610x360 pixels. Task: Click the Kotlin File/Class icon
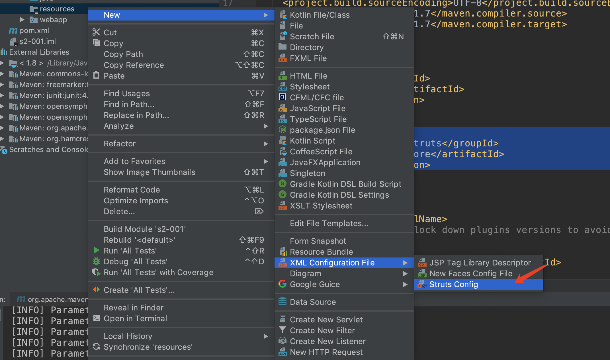(x=283, y=15)
